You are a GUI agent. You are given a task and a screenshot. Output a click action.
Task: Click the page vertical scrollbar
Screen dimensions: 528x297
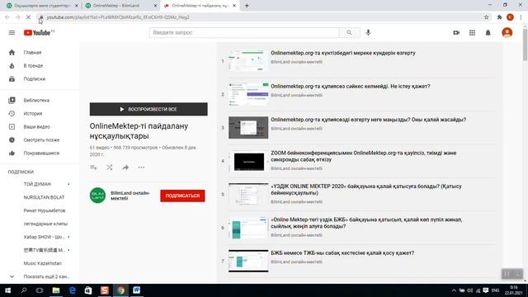click(x=525, y=45)
